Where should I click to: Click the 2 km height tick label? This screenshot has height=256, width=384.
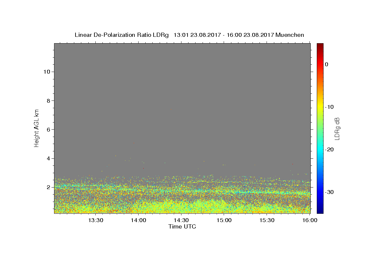point(48,187)
